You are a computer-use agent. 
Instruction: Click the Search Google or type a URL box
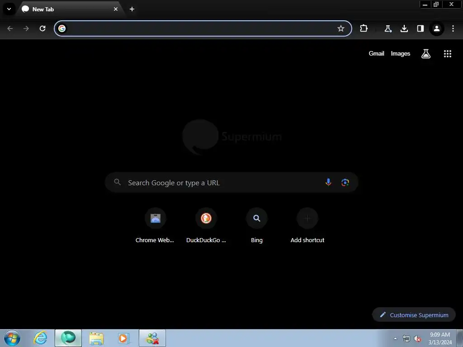[x=232, y=183]
